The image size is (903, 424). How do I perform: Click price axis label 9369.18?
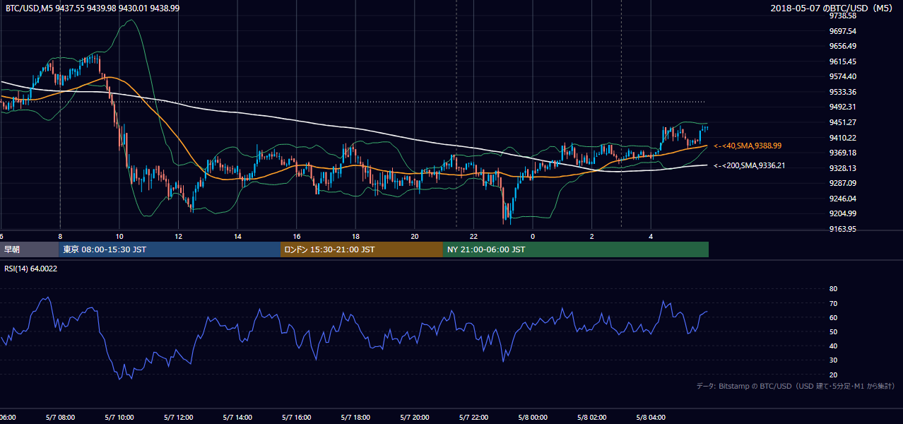(843, 153)
